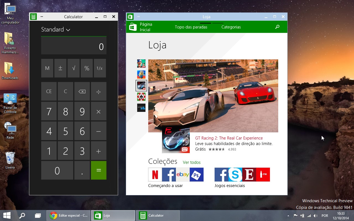Click the square root key in Calculator
The width and height of the screenshot is (354, 221).
[x=74, y=68]
